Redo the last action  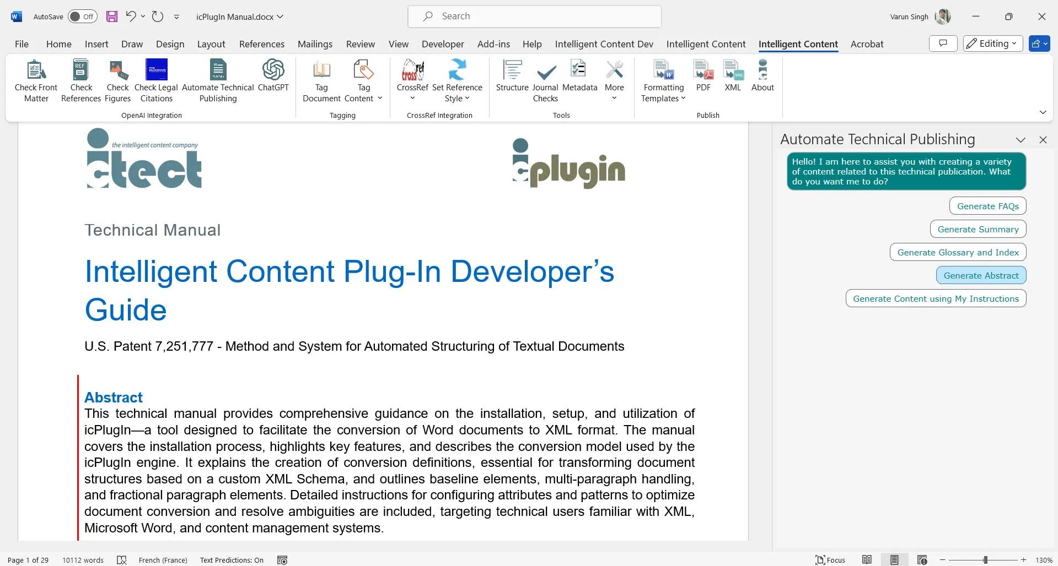tap(158, 17)
